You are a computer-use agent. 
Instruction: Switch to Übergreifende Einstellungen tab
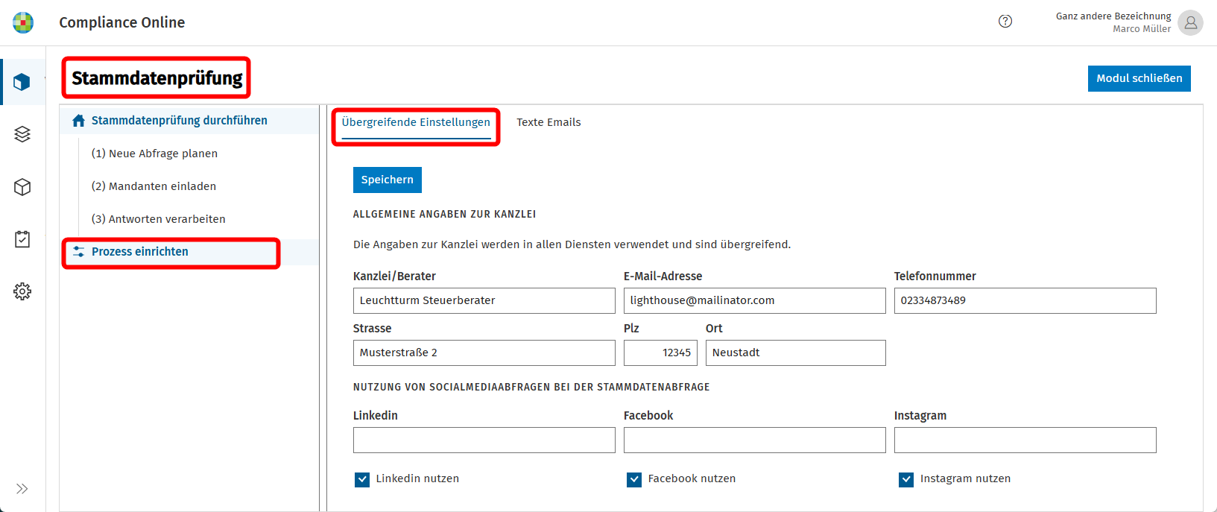pos(416,122)
